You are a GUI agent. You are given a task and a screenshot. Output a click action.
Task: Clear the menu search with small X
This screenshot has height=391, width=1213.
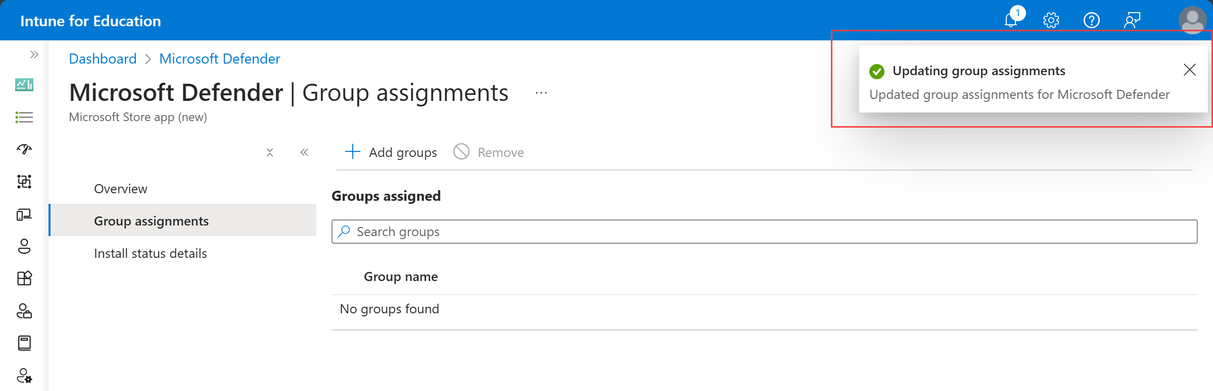(x=270, y=152)
